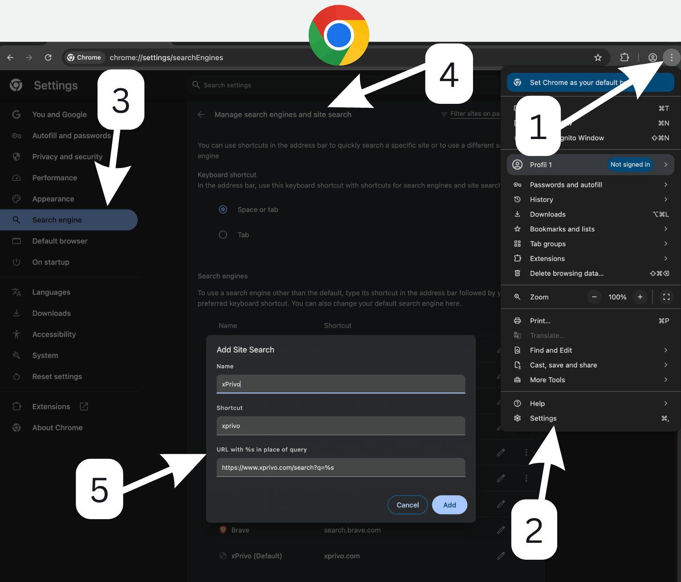Confirm with the Add button
Image resolution: width=681 pixels, height=582 pixels.
(449, 505)
